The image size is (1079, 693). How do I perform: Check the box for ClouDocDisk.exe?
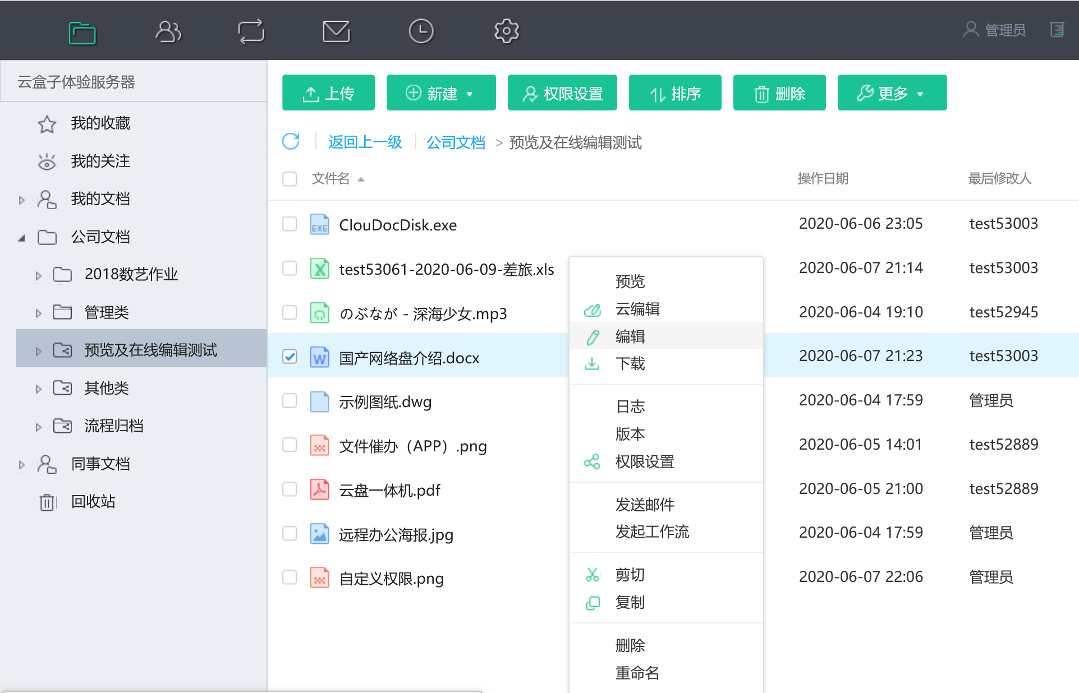(x=290, y=224)
